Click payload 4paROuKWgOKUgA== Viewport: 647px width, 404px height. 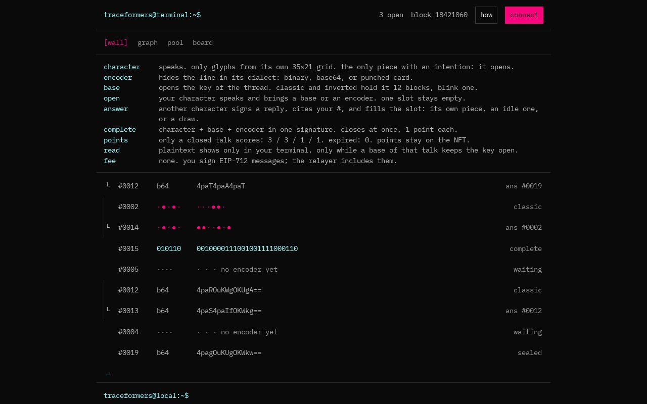(x=229, y=290)
